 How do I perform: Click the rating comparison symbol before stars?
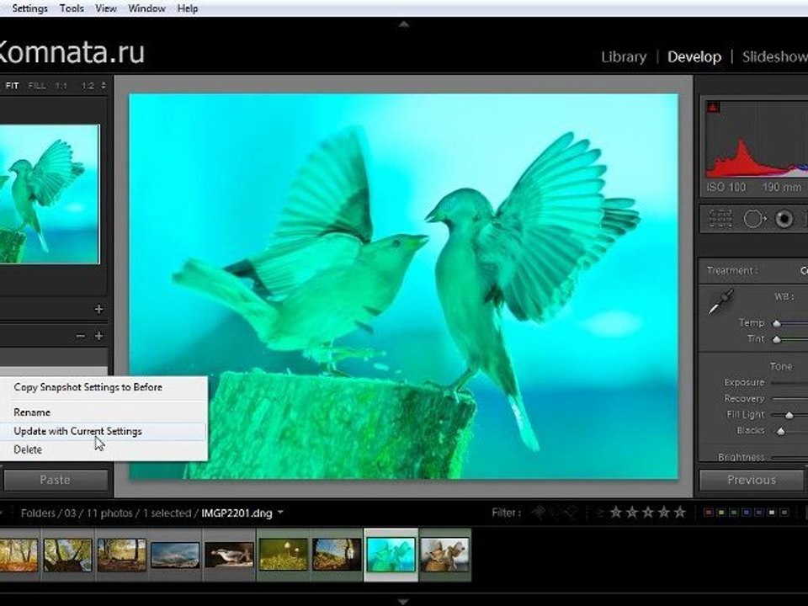coord(600,513)
